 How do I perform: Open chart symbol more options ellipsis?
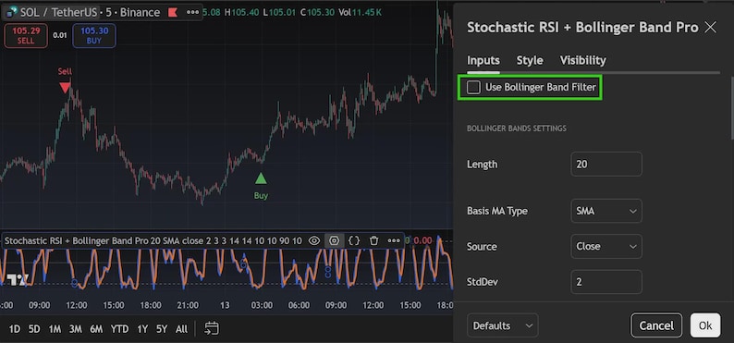tap(193, 12)
